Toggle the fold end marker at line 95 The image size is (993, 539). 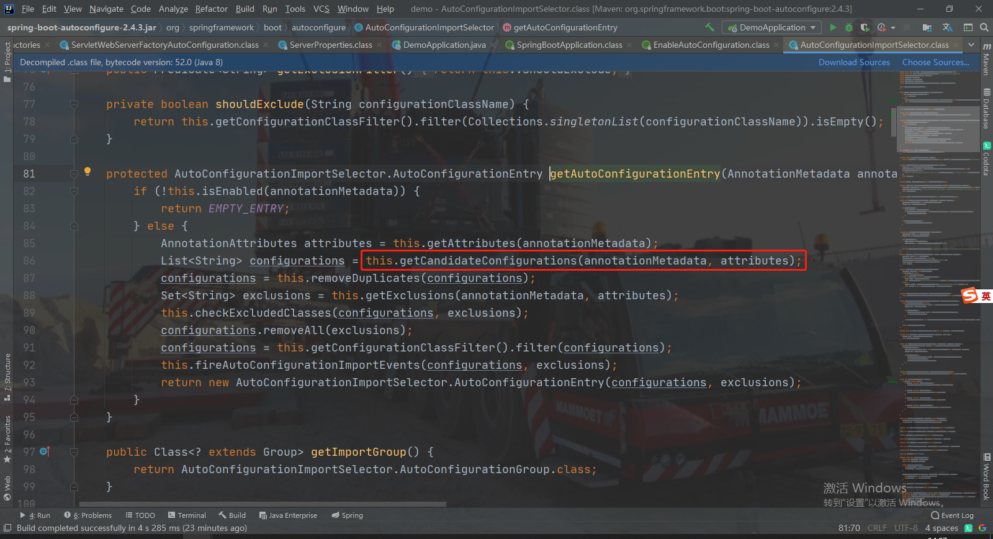tap(74, 417)
